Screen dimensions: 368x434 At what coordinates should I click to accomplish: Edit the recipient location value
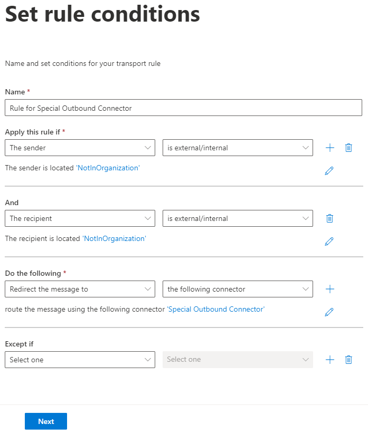pos(329,242)
